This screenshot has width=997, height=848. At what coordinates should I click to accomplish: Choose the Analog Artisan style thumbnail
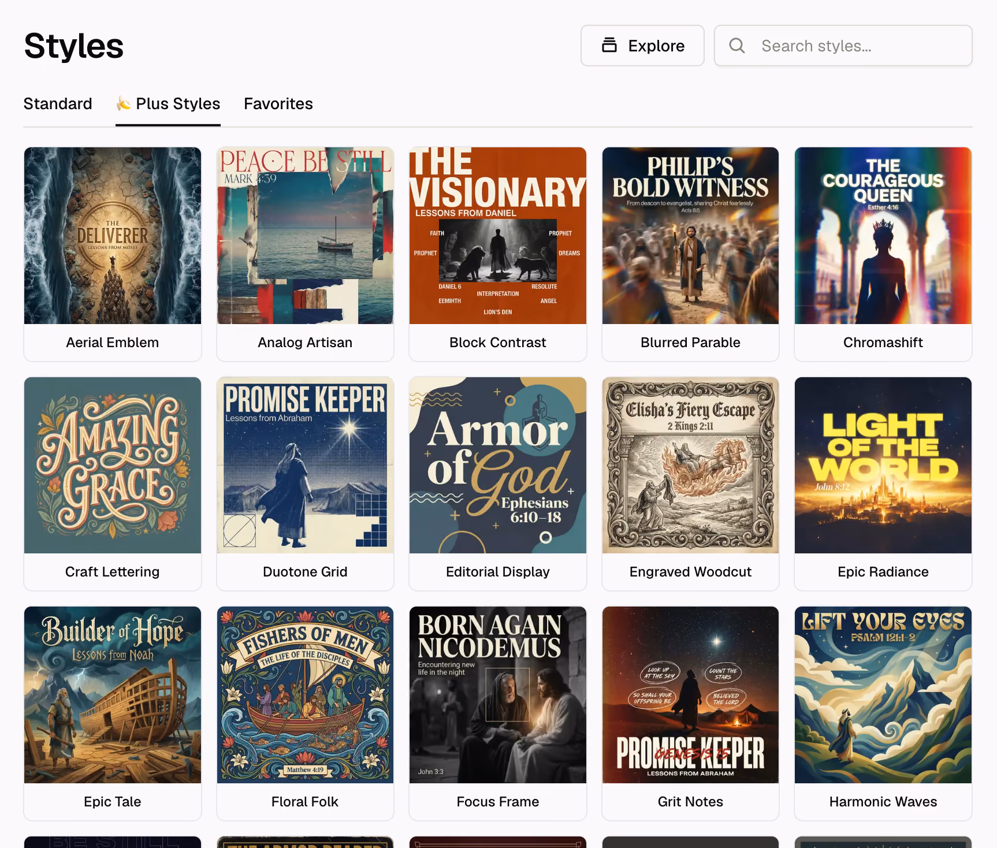coord(305,236)
